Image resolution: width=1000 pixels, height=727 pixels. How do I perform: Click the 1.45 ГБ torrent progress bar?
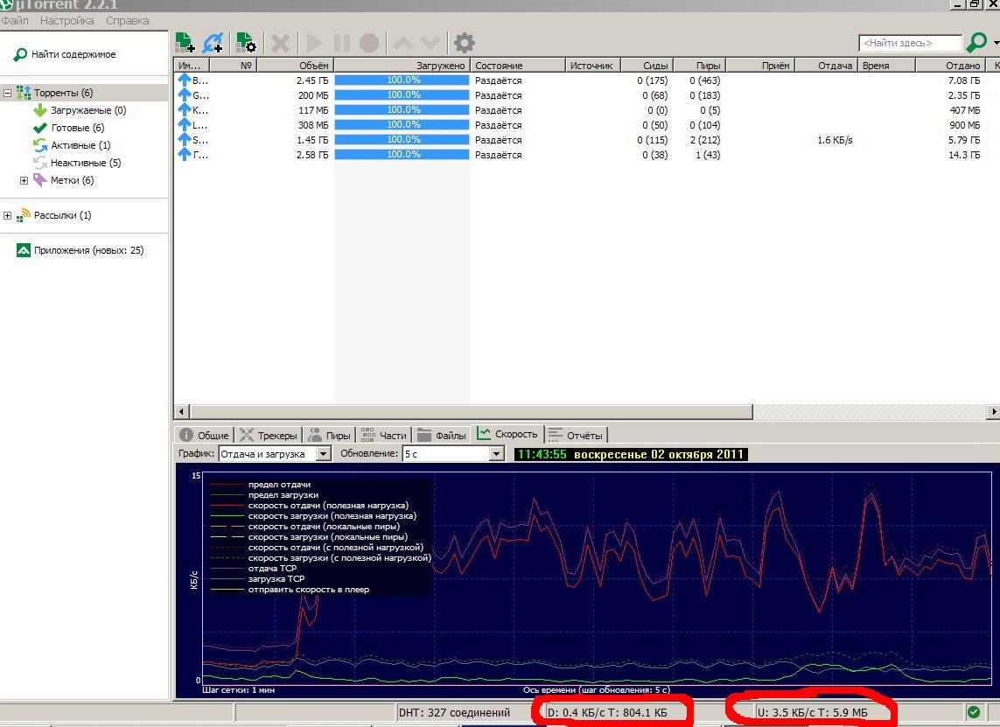point(402,140)
